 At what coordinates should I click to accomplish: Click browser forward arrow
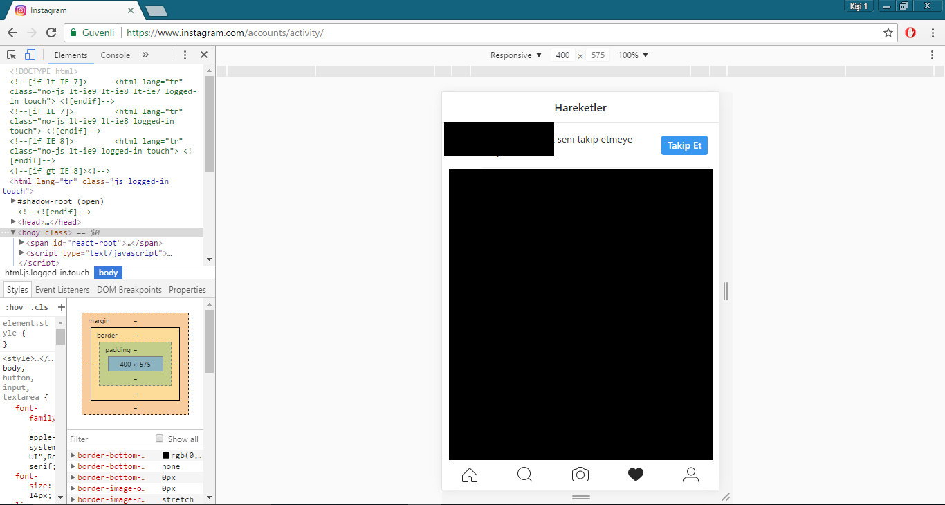click(x=32, y=33)
